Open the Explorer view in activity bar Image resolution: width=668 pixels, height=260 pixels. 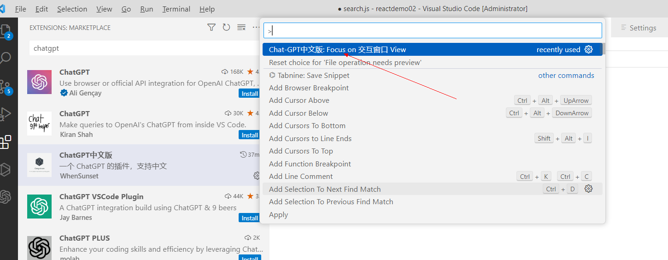point(6,31)
